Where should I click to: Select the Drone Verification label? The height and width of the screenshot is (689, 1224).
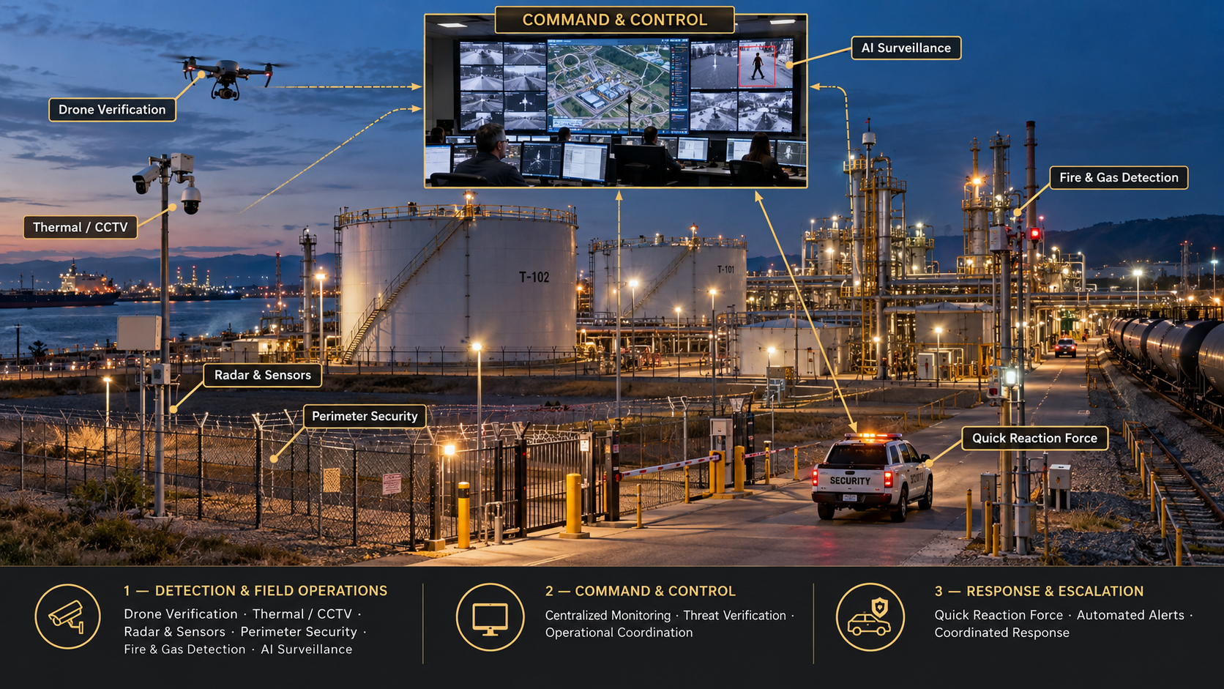tap(112, 110)
